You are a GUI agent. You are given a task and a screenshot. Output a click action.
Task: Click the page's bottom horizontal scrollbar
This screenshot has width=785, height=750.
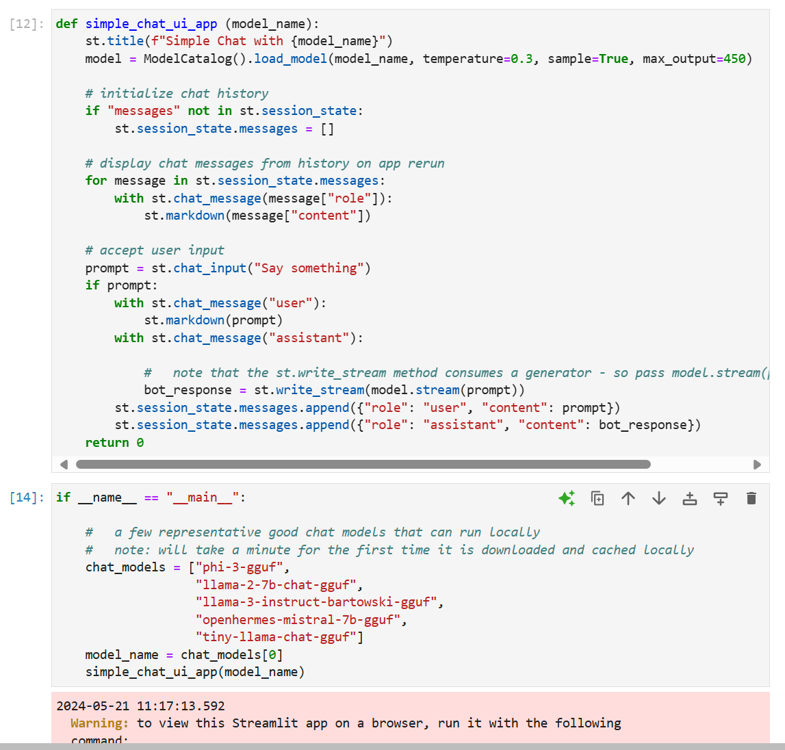point(392,747)
